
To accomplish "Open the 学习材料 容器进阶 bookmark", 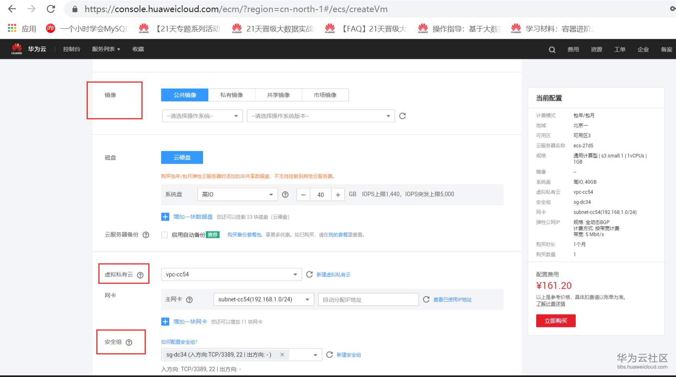I will [x=552, y=29].
